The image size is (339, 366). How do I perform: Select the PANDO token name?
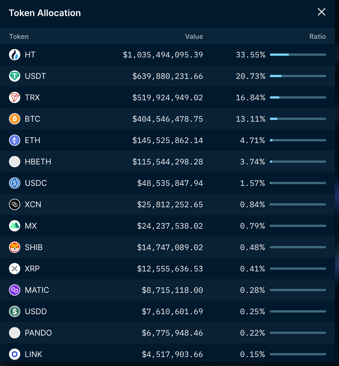39,333
